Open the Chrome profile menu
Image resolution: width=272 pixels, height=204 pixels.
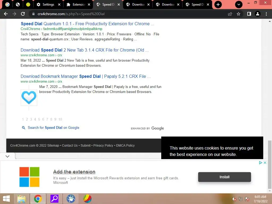pyautogui.click(x=258, y=14)
